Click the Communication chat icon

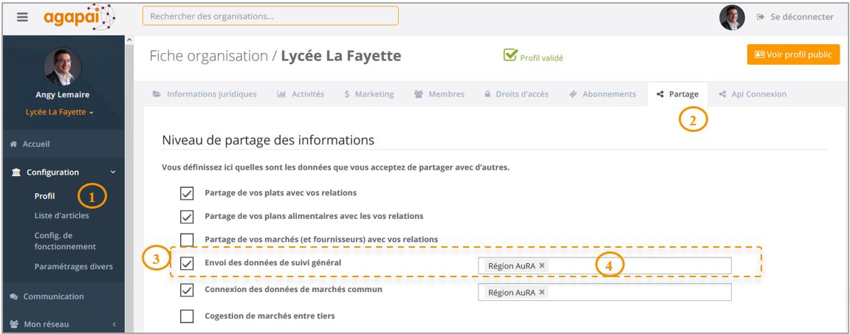tap(14, 296)
